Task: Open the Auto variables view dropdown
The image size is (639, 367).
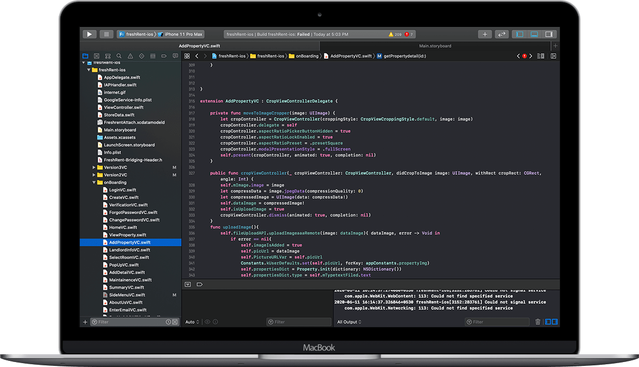Action: pyautogui.click(x=191, y=322)
